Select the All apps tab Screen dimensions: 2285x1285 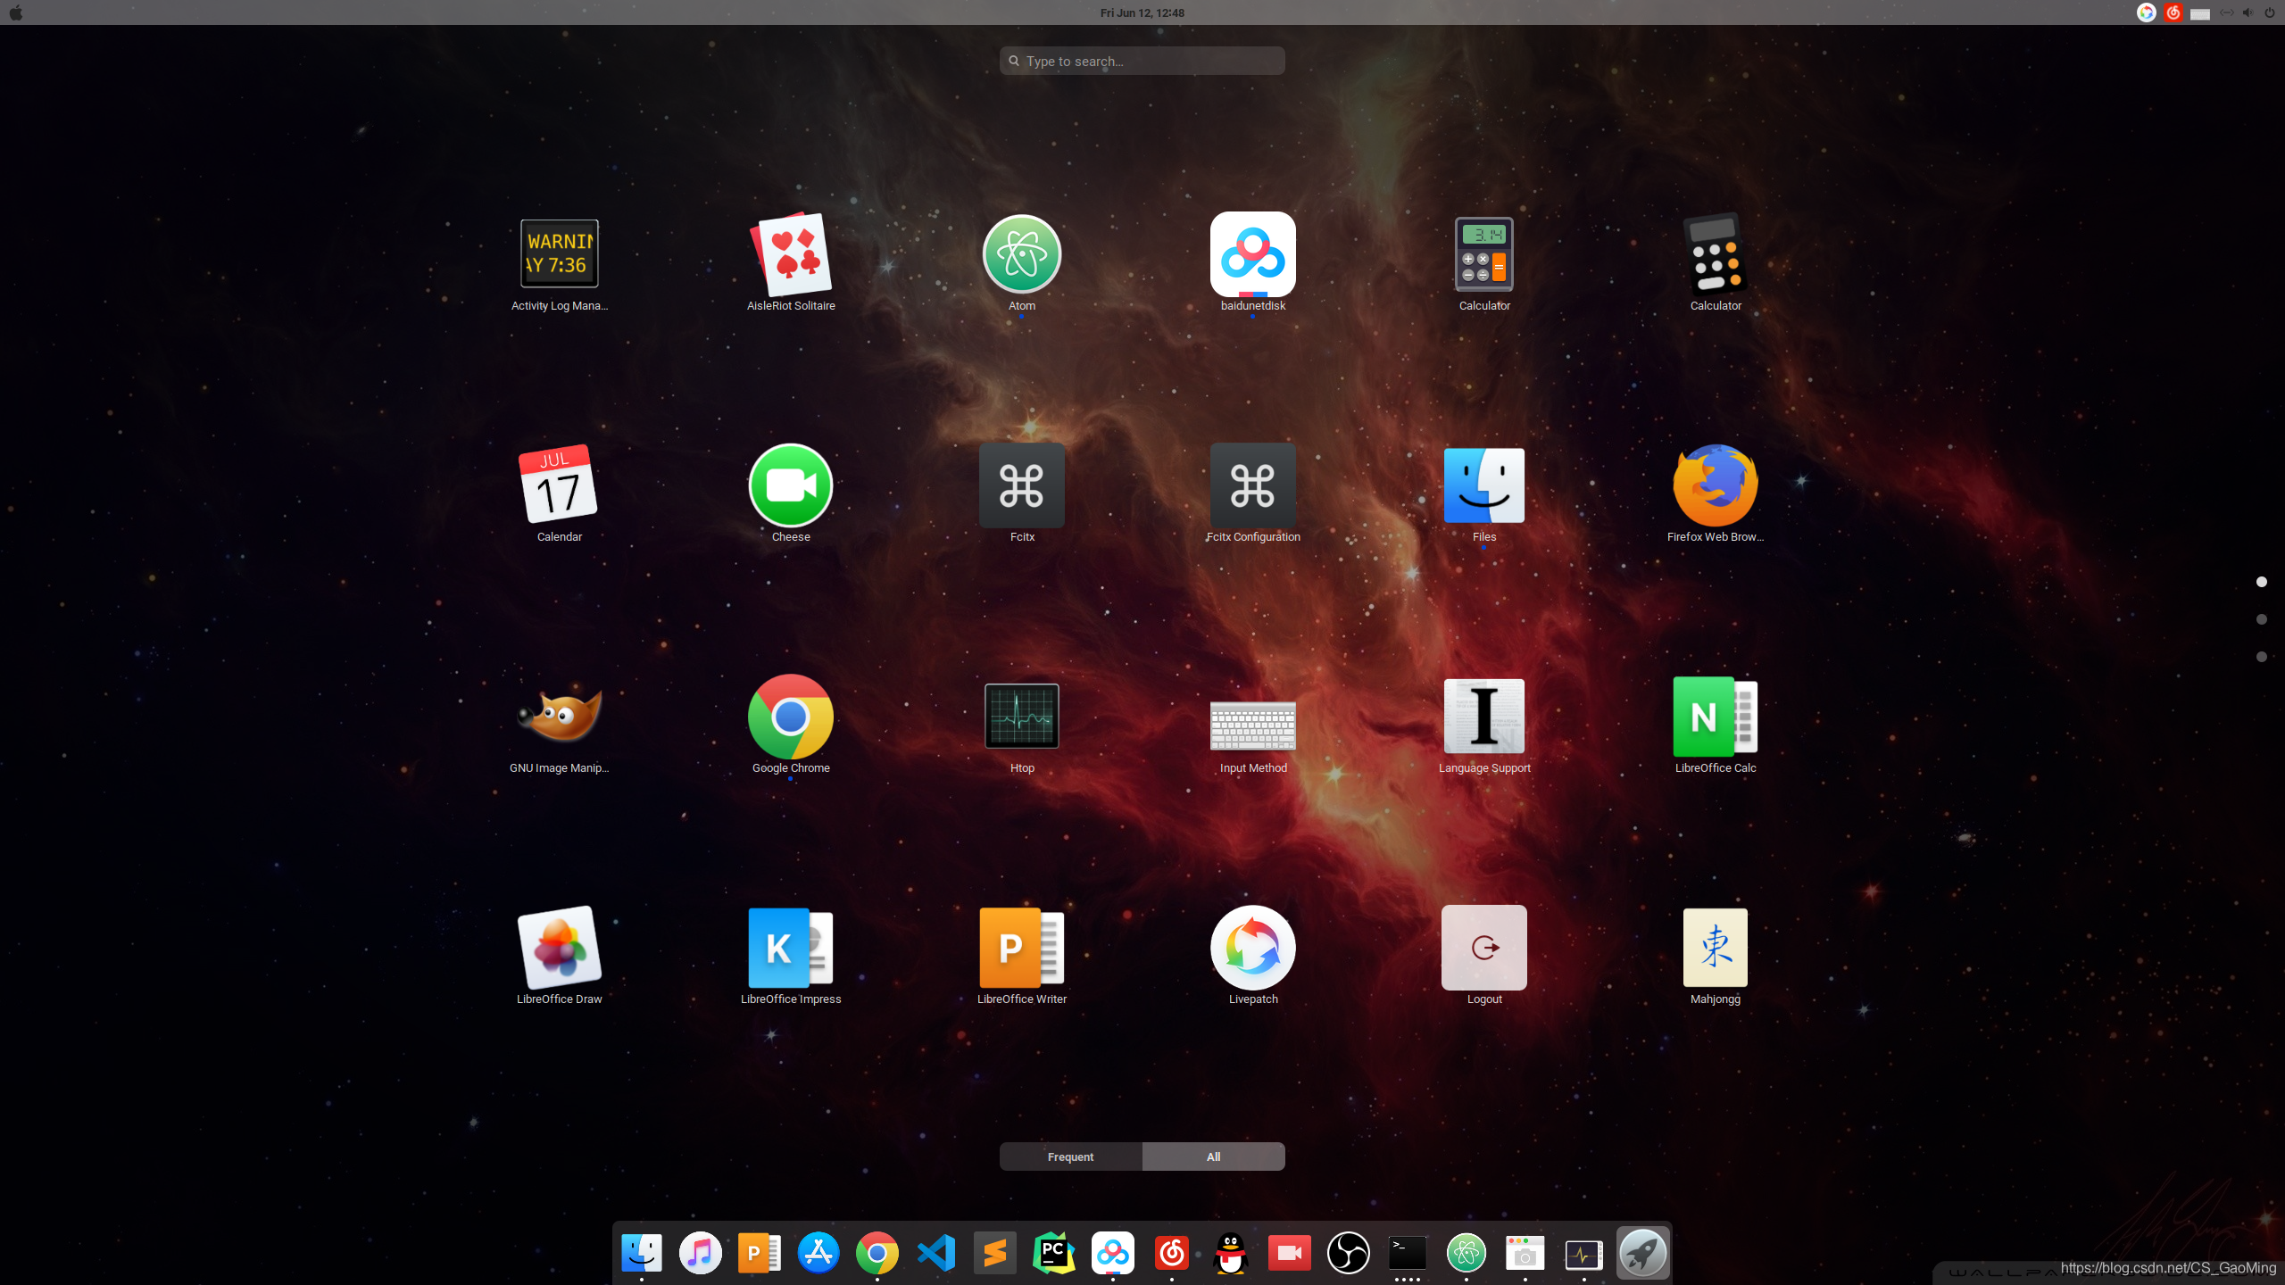[x=1213, y=1156]
